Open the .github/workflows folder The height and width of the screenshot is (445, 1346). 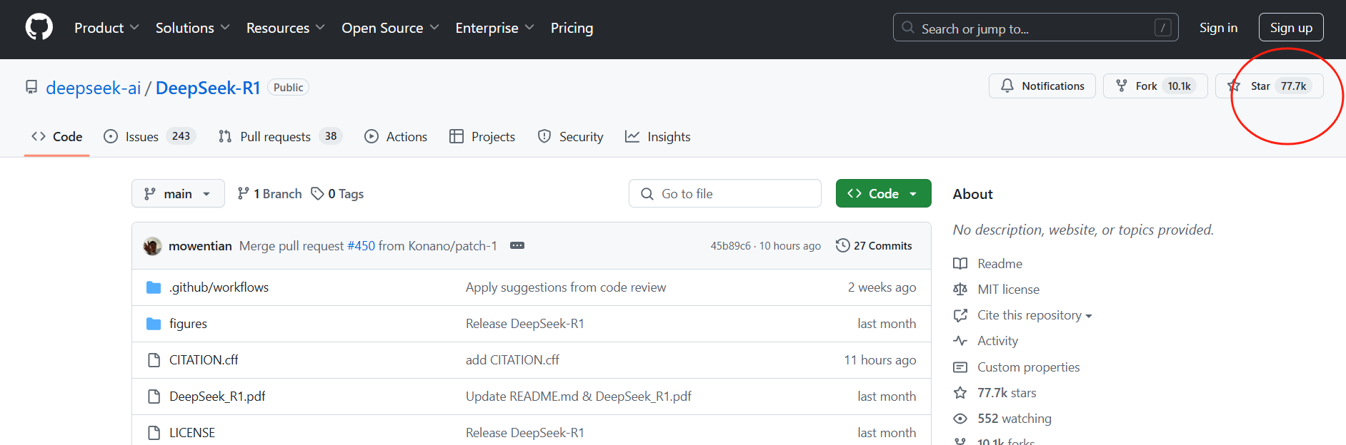(219, 287)
